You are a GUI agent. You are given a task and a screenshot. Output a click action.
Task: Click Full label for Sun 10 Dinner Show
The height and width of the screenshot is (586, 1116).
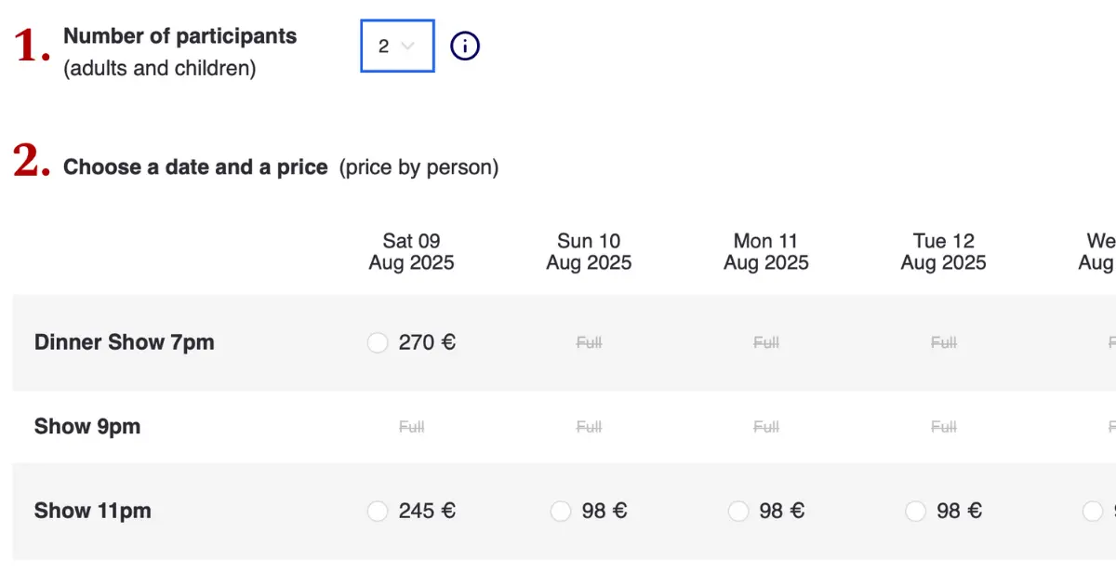coord(589,343)
